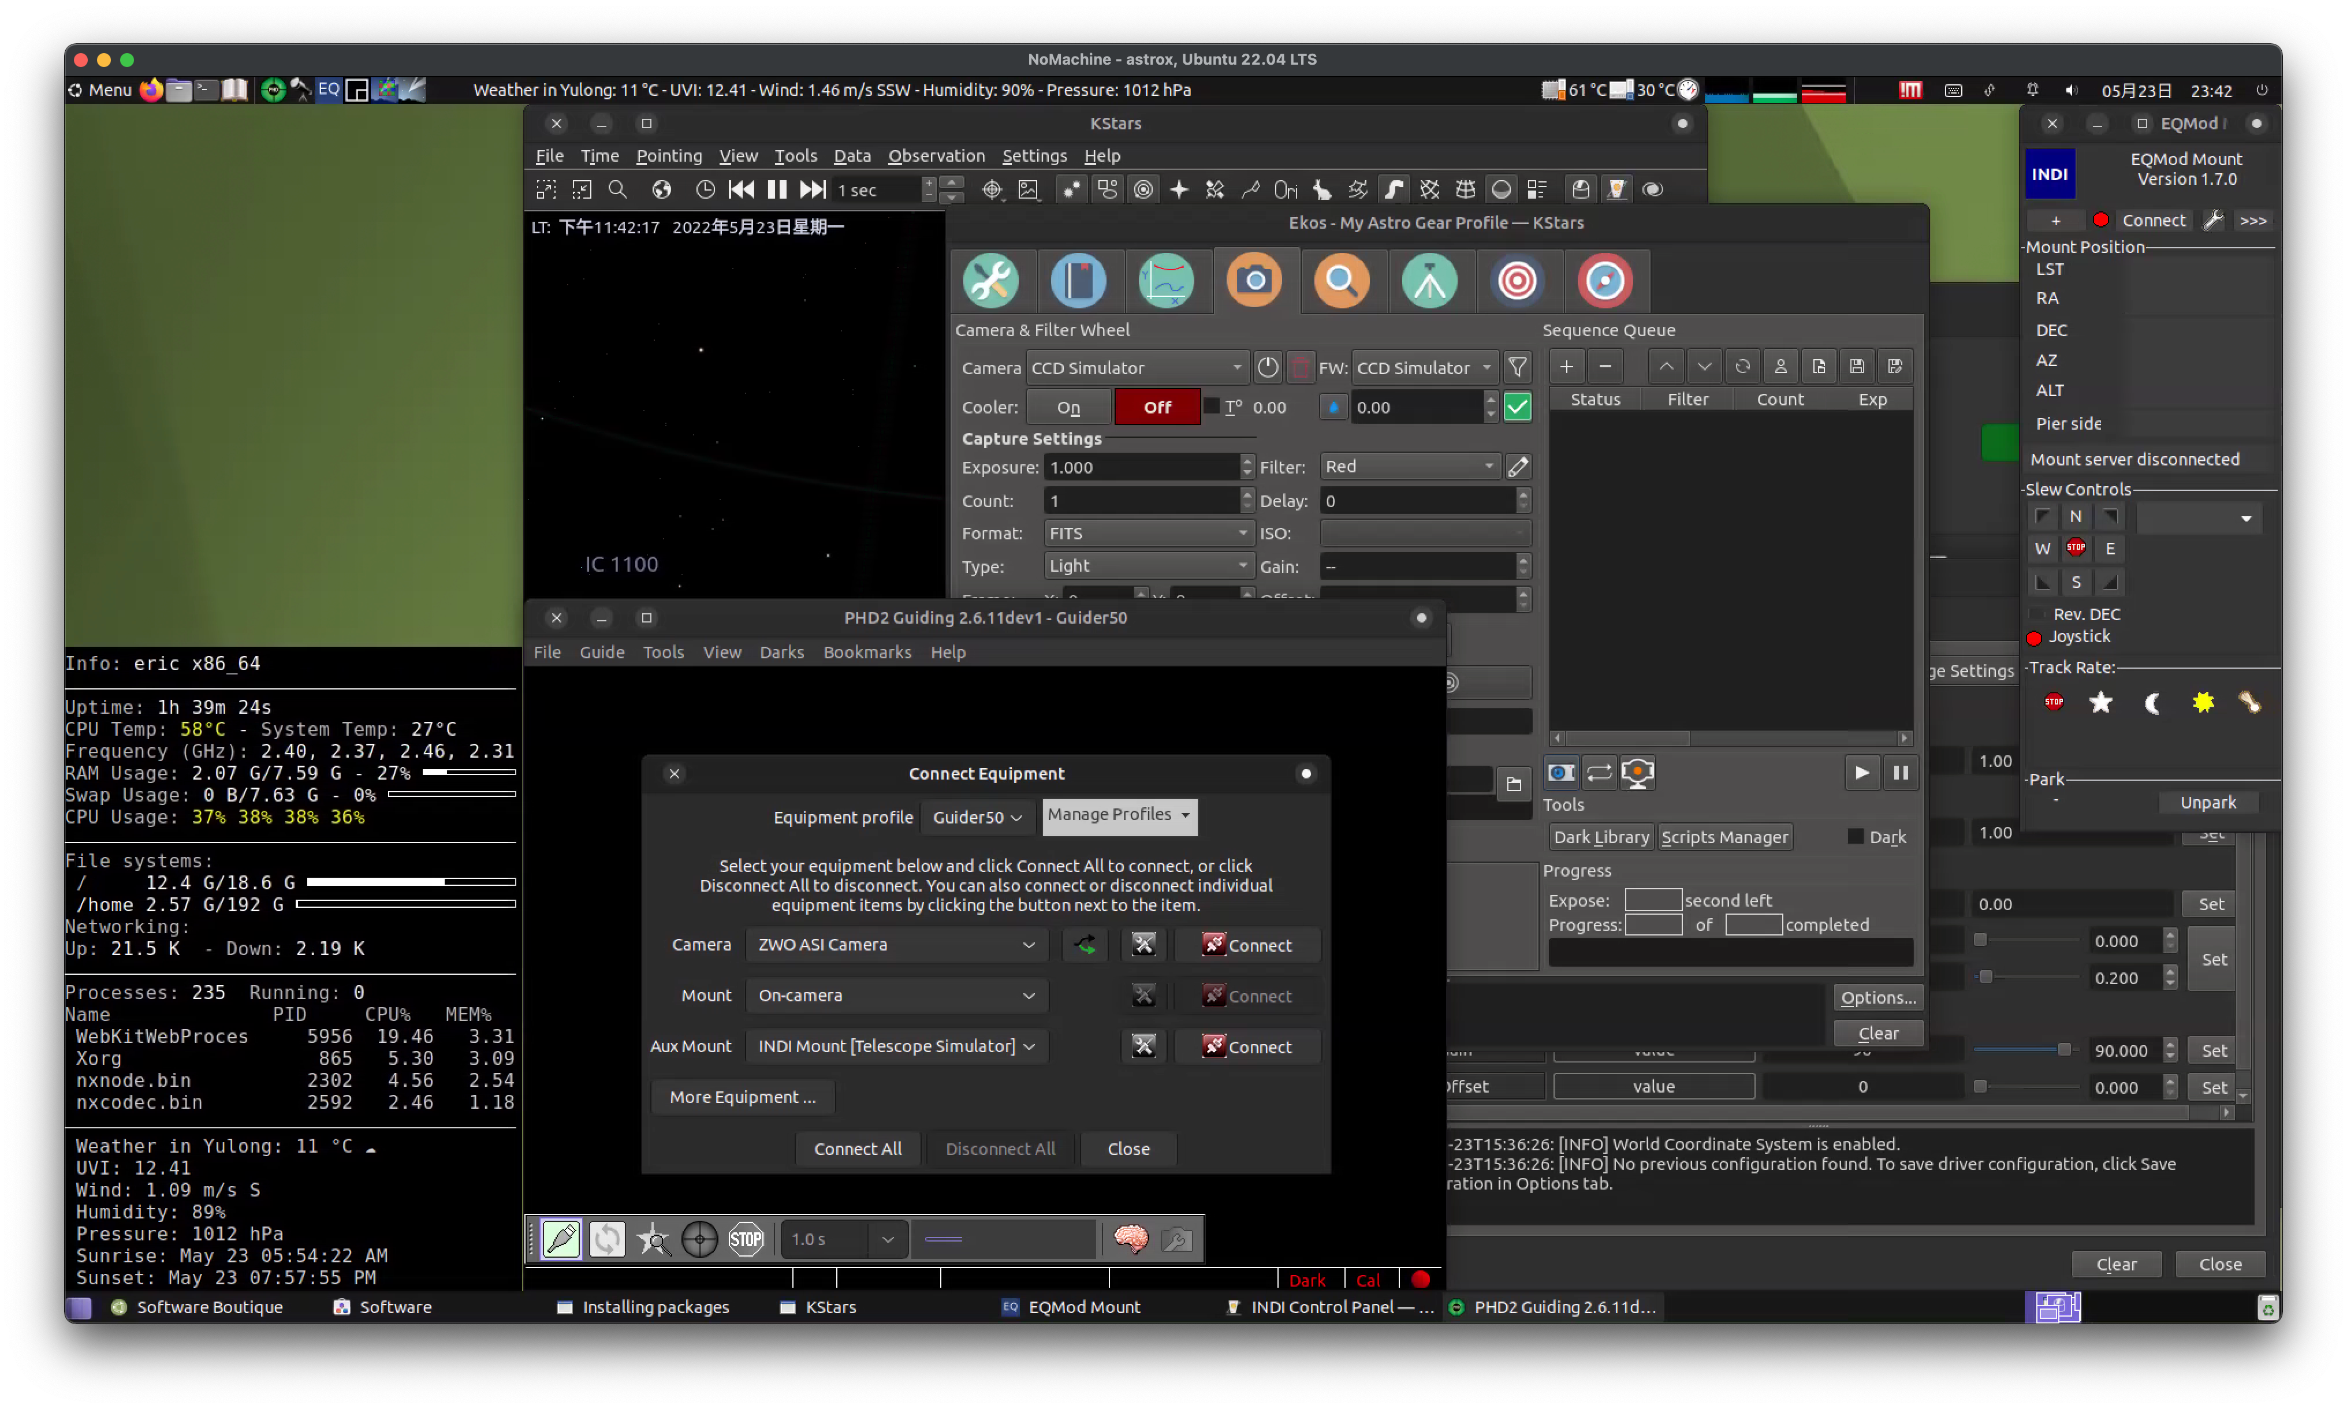Screen dimensions: 2347x1409
Task: Toggle the Rev. DEC checkbox
Action: [2036, 614]
